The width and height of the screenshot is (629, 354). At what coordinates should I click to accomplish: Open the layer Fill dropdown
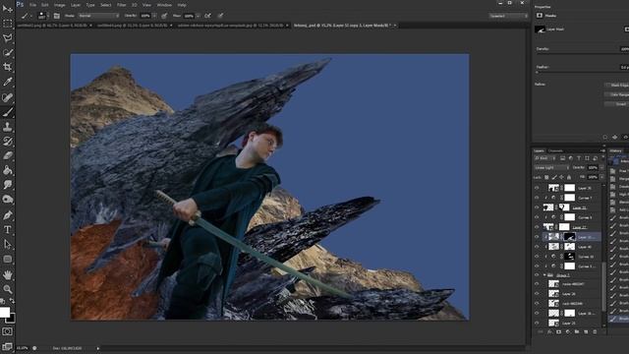pos(601,177)
